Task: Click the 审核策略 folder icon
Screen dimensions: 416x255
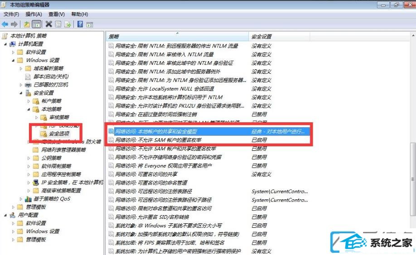Action: click(44, 117)
